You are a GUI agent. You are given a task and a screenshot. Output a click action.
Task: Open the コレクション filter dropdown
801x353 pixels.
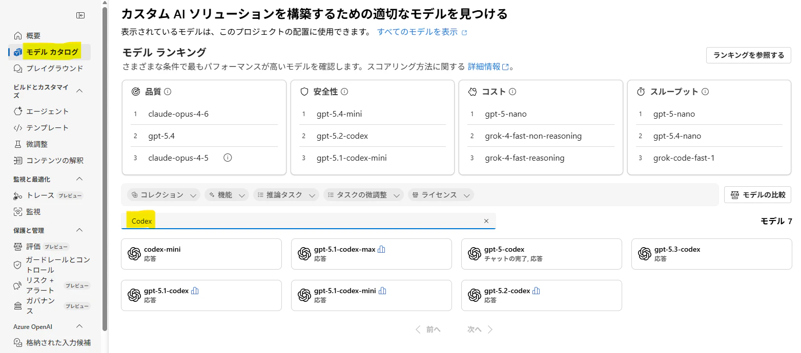(163, 195)
